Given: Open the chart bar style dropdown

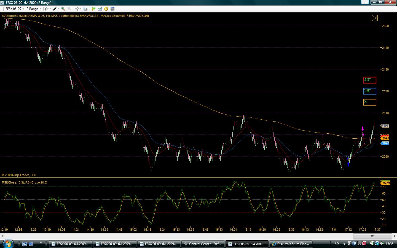Looking at the screenshot, I should (x=48, y=9).
